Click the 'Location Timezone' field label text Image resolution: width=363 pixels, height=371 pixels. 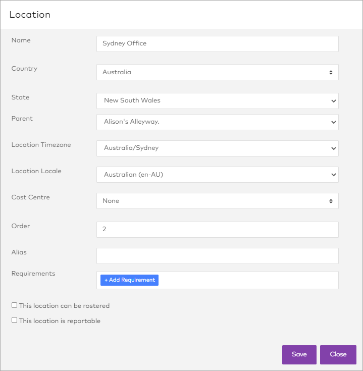tap(41, 145)
